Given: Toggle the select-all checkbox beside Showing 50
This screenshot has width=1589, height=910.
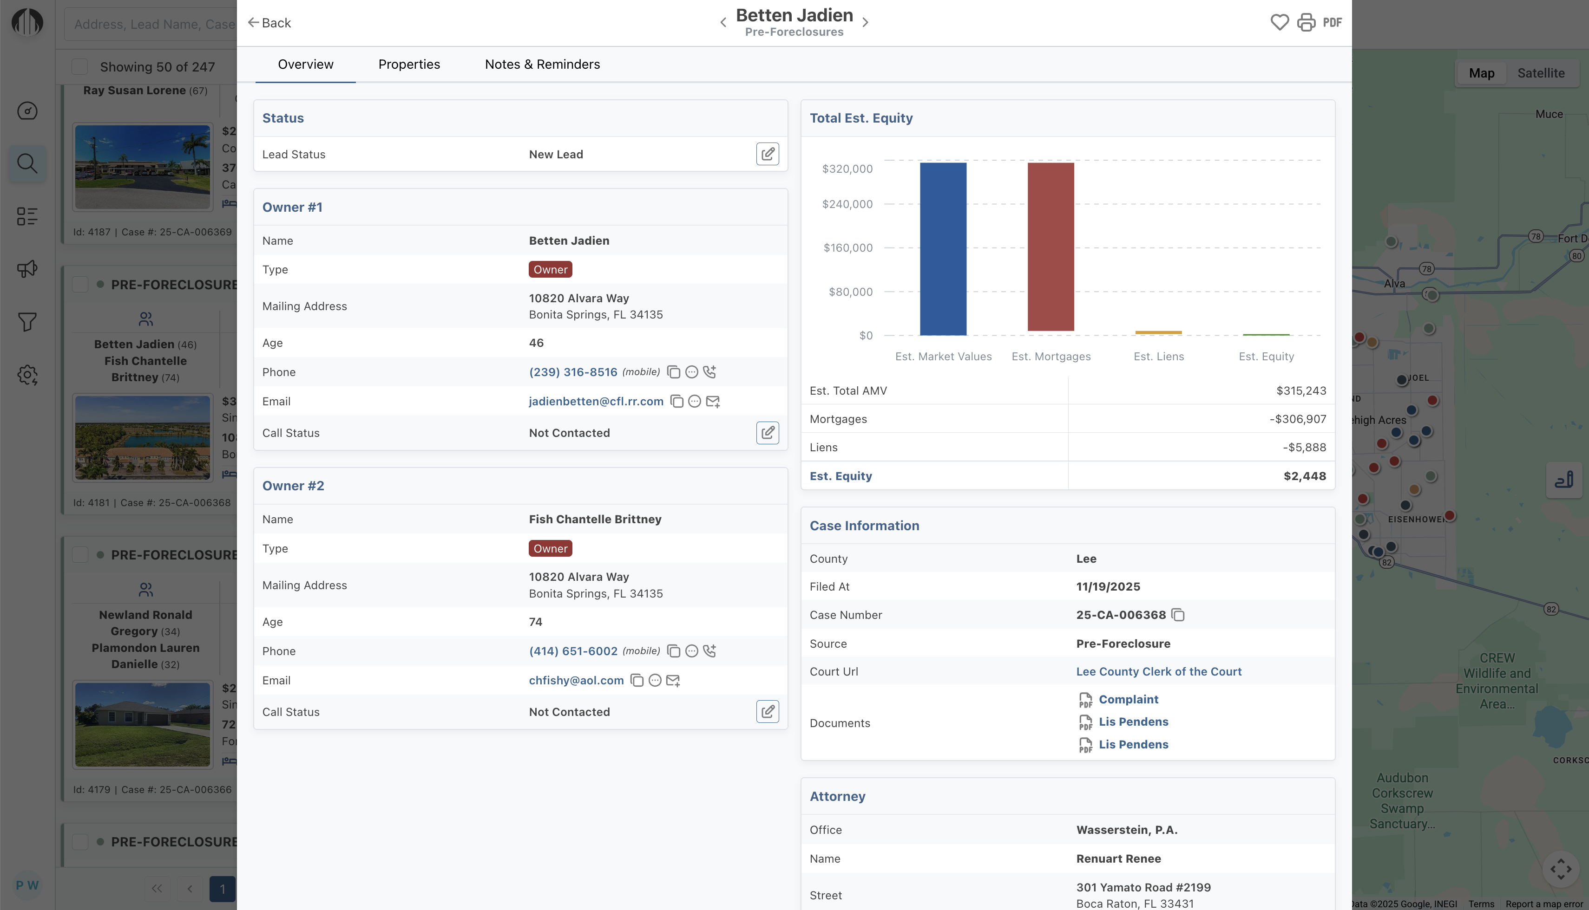Looking at the screenshot, I should point(79,66).
